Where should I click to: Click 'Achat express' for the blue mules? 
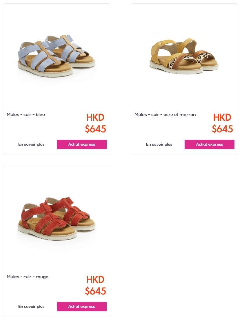click(x=82, y=144)
